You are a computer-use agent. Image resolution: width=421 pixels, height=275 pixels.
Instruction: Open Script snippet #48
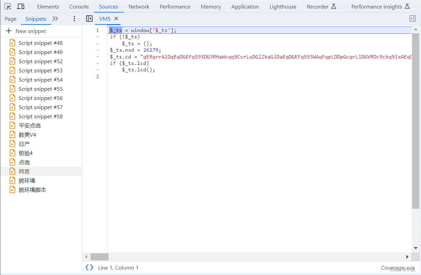tap(41, 43)
